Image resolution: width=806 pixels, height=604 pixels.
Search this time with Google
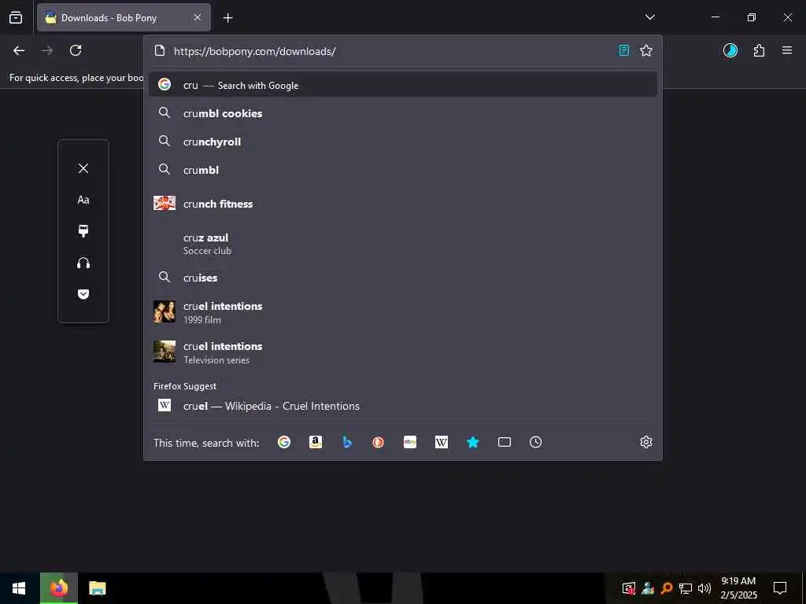coord(284,442)
